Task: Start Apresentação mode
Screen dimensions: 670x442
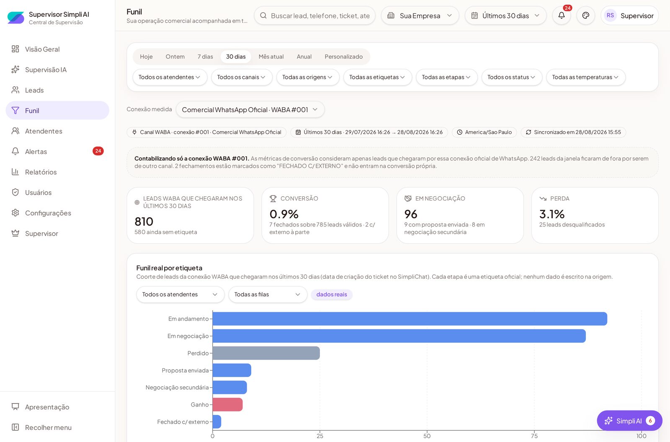Action: [x=57, y=407]
